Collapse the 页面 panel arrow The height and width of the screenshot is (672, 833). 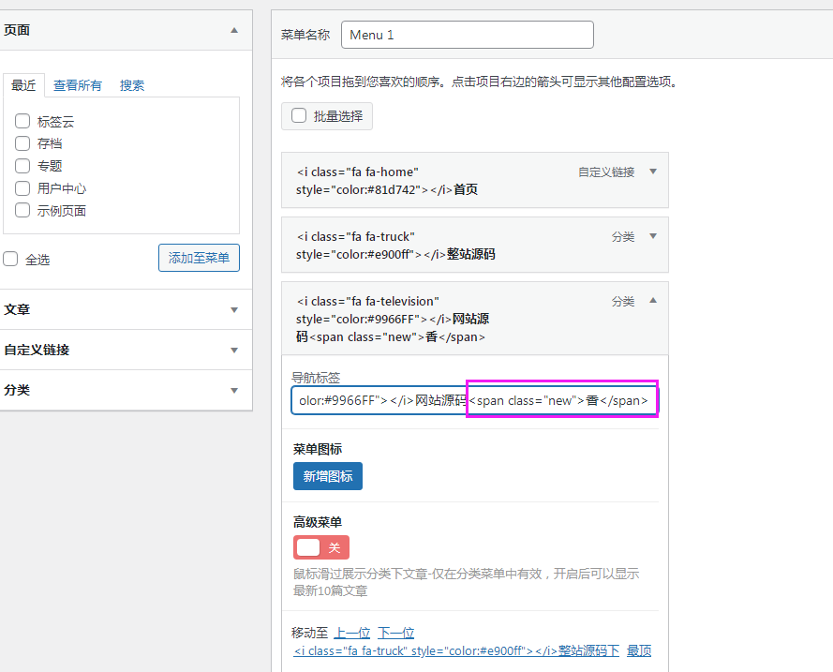tap(234, 30)
